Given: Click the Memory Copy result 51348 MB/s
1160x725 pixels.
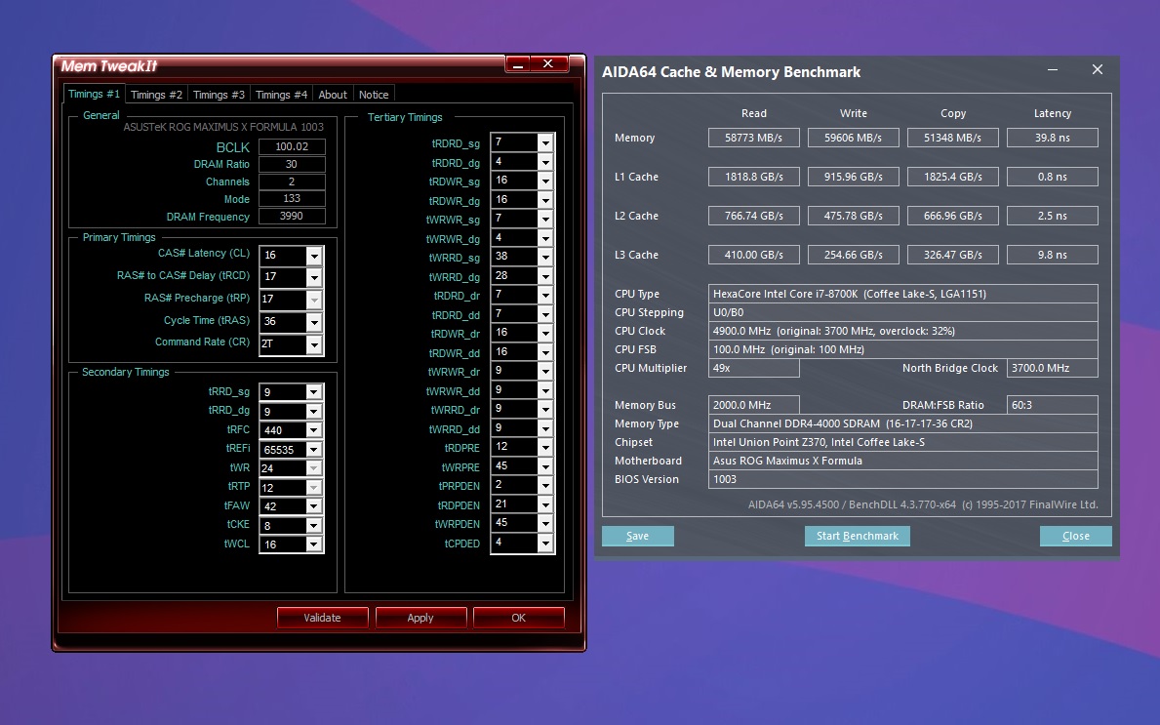Looking at the screenshot, I should coord(953,138).
